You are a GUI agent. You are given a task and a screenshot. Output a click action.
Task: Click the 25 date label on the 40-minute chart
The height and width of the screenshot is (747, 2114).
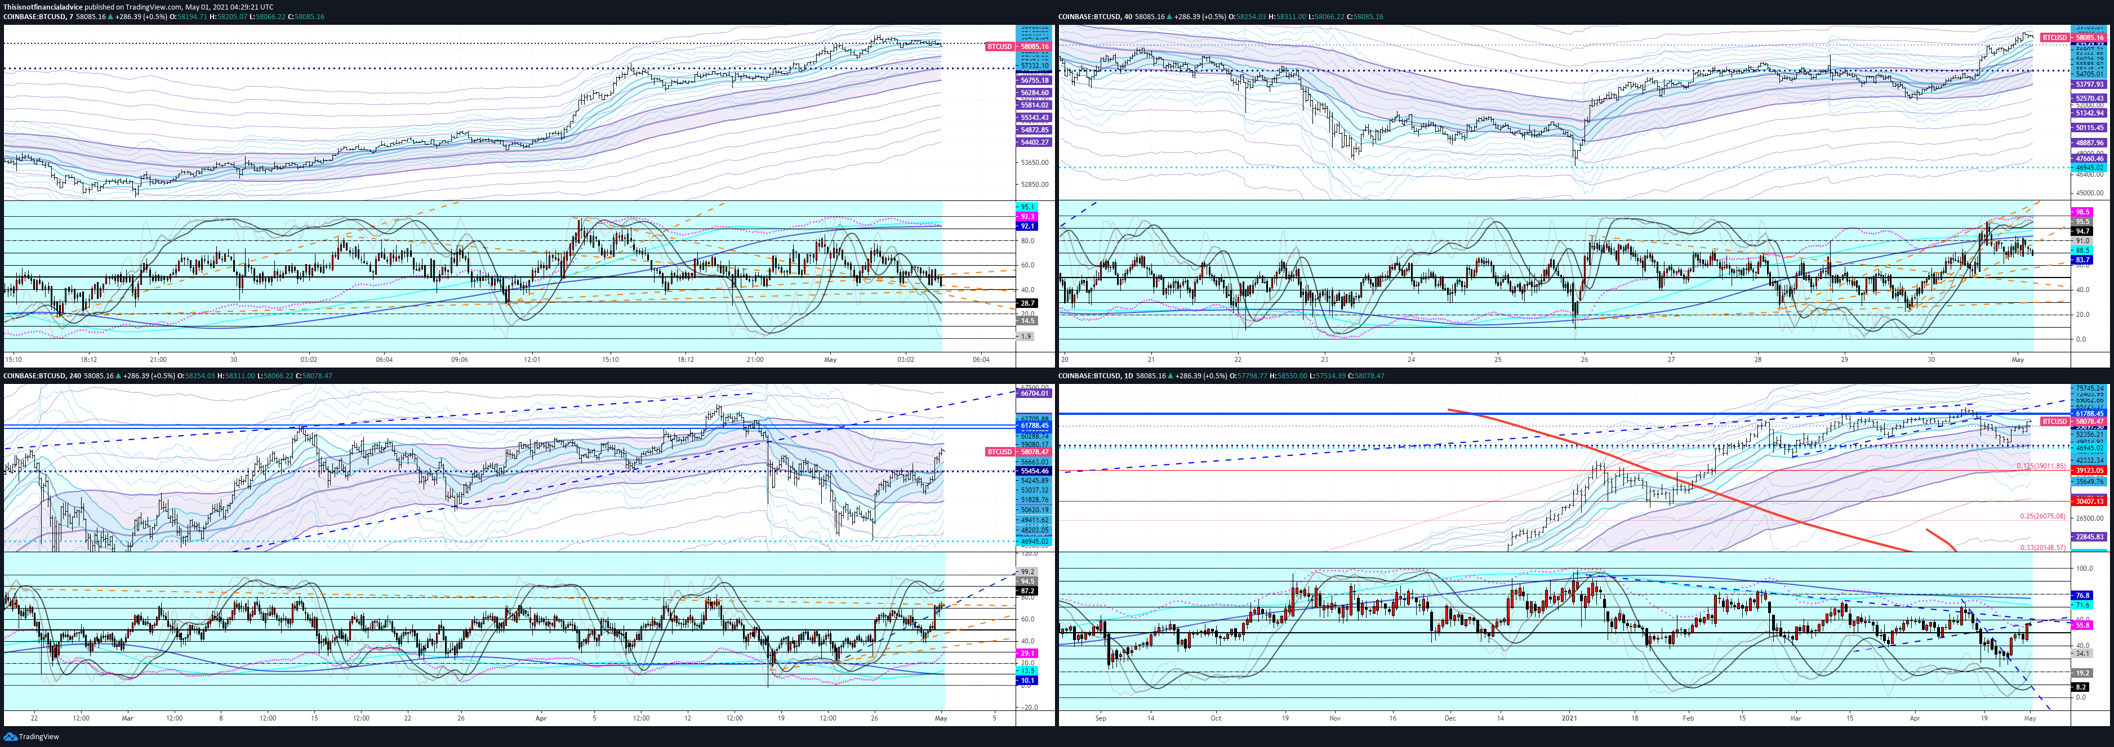click(x=1498, y=359)
